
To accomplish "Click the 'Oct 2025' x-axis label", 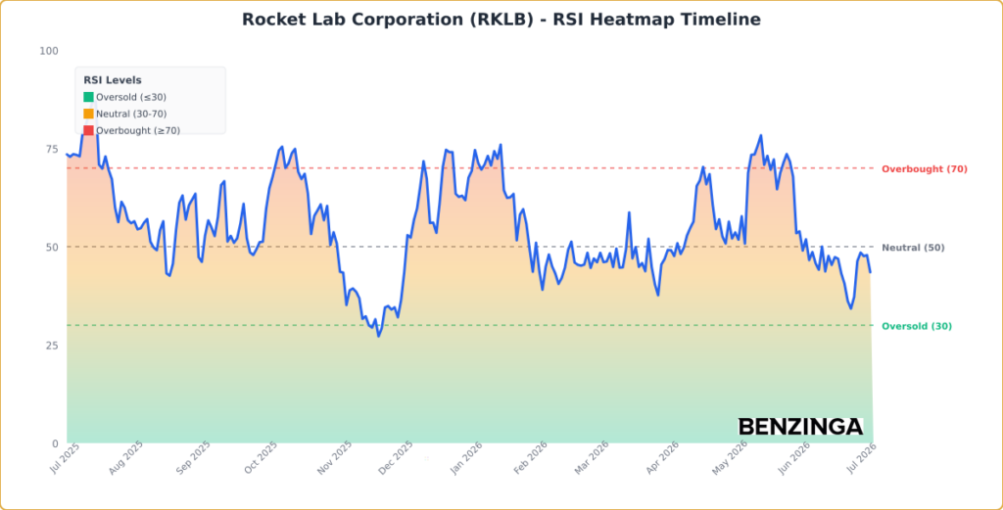I will pyautogui.click(x=261, y=458).
